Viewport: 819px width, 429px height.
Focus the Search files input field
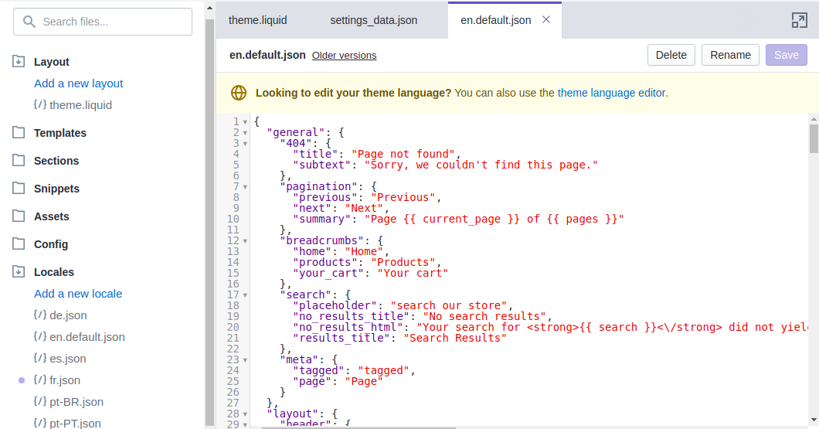click(x=102, y=22)
